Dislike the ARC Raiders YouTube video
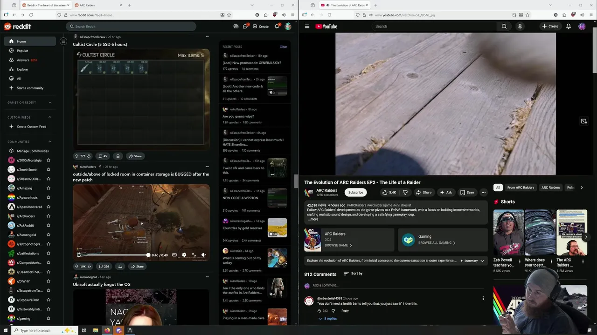Image resolution: width=597 pixels, height=335 pixels. coord(405,192)
